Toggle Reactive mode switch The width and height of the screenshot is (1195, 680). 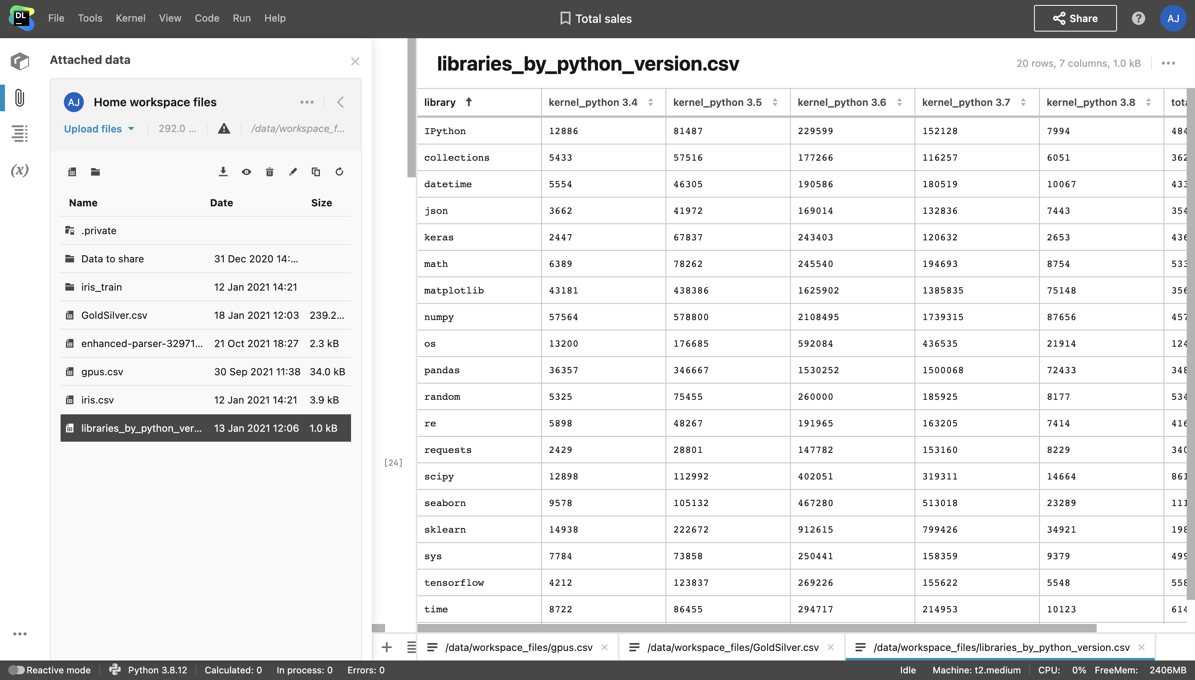pyautogui.click(x=16, y=670)
